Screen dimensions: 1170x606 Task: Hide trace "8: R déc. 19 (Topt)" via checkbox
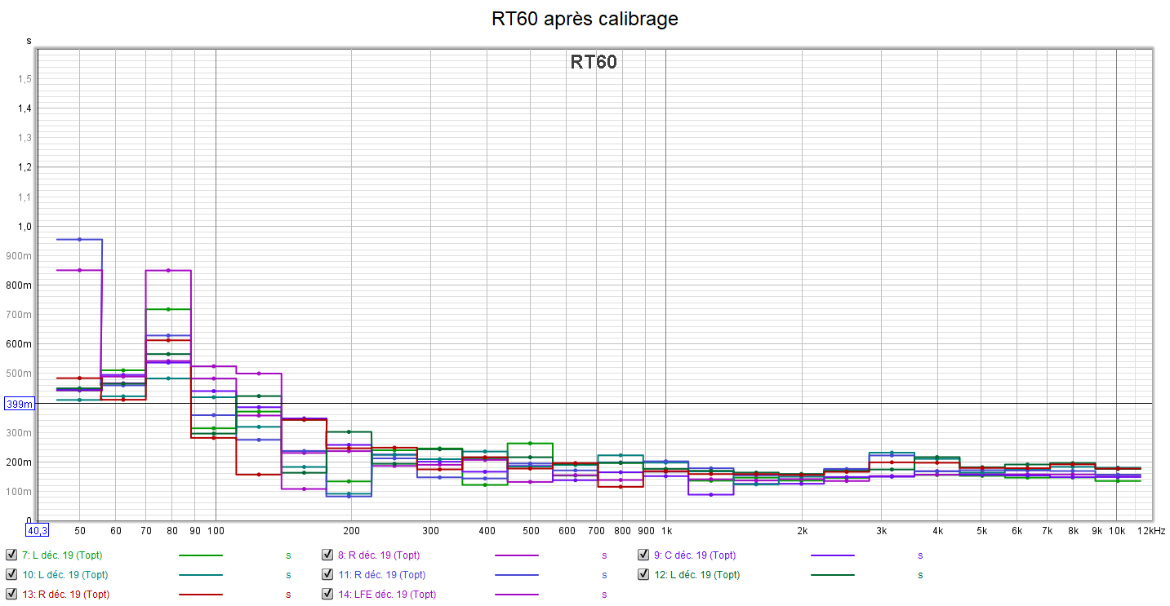[328, 555]
